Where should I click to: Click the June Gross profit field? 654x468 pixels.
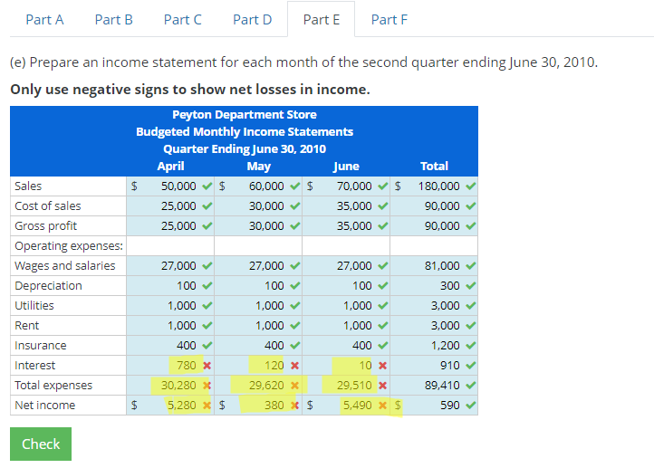[x=346, y=226]
